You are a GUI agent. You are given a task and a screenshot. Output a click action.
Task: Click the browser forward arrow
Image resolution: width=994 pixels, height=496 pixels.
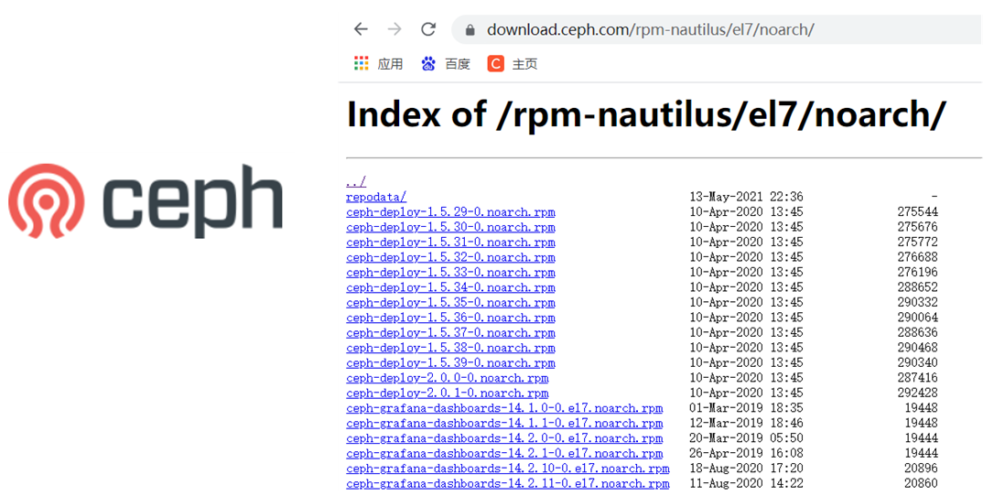click(x=394, y=29)
